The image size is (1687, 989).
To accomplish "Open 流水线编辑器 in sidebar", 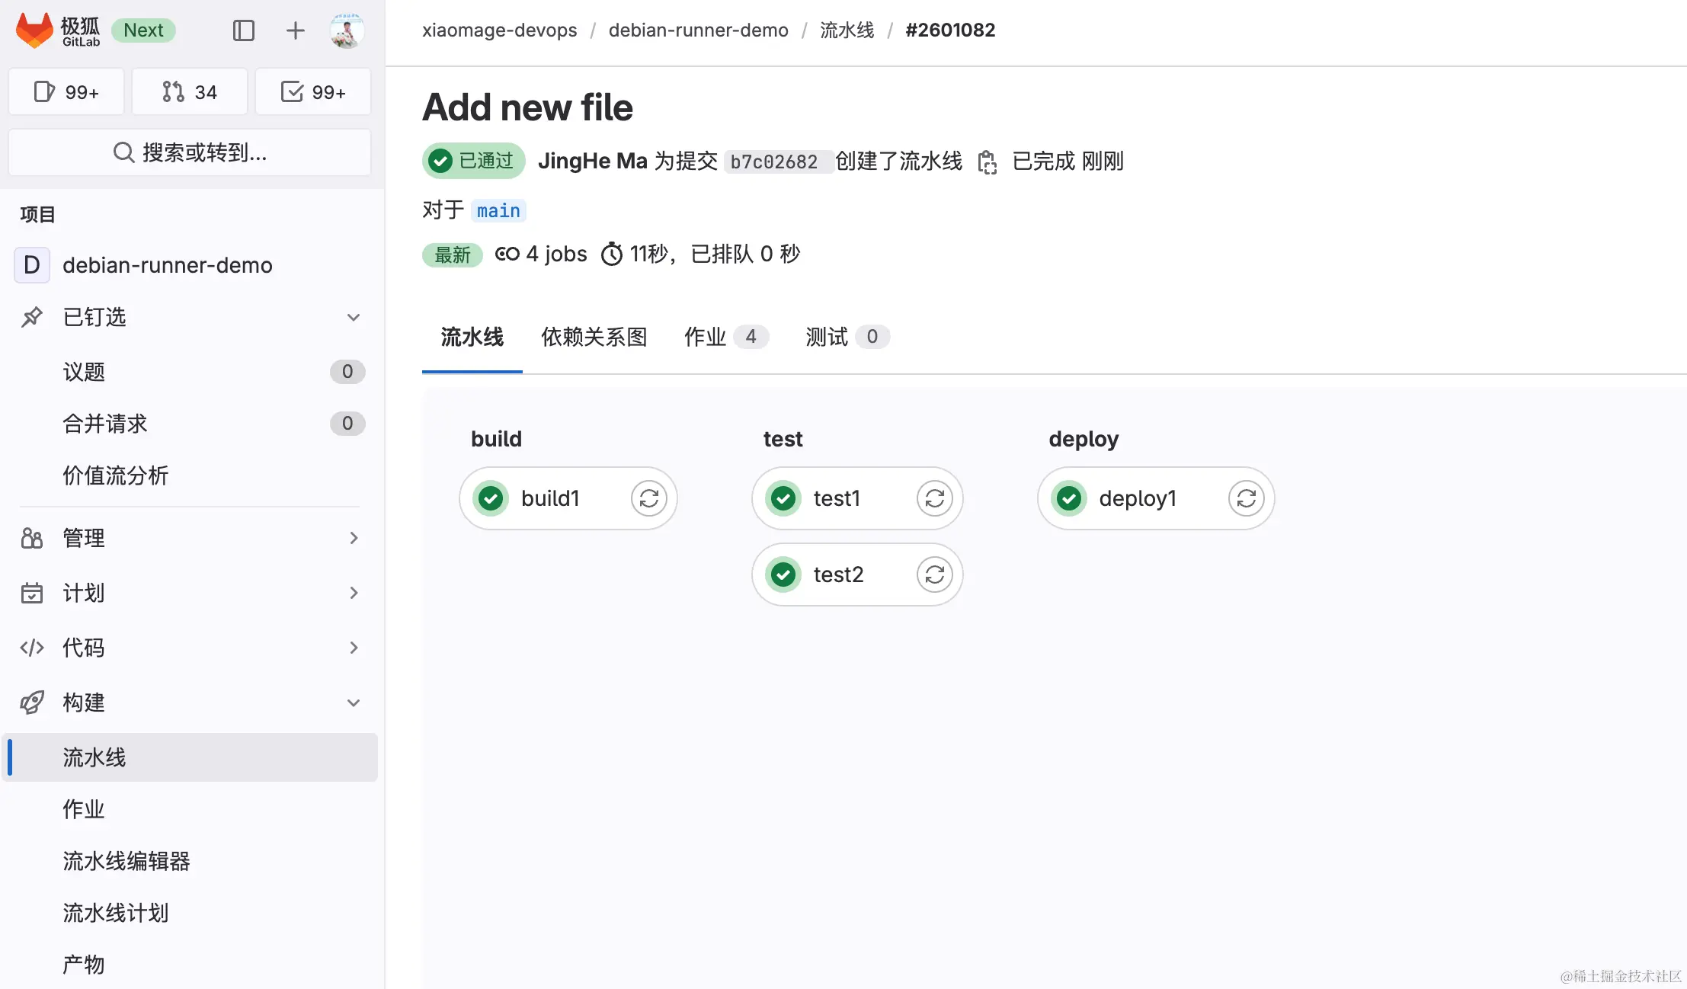I will [x=126, y=861].
